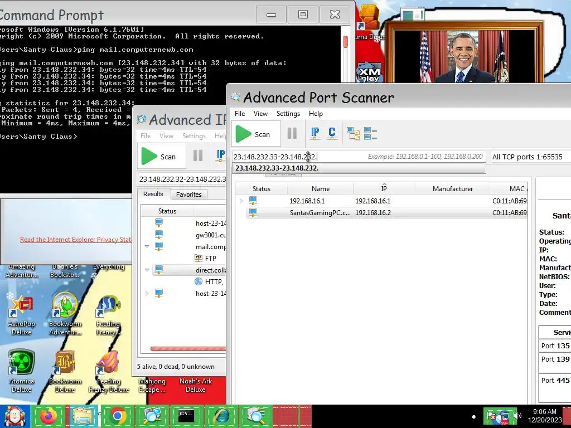The width and height of the screenshot is (571, 428).
Task: Pause scan in Advanced Port Scanner
Action: click(292, 134)
